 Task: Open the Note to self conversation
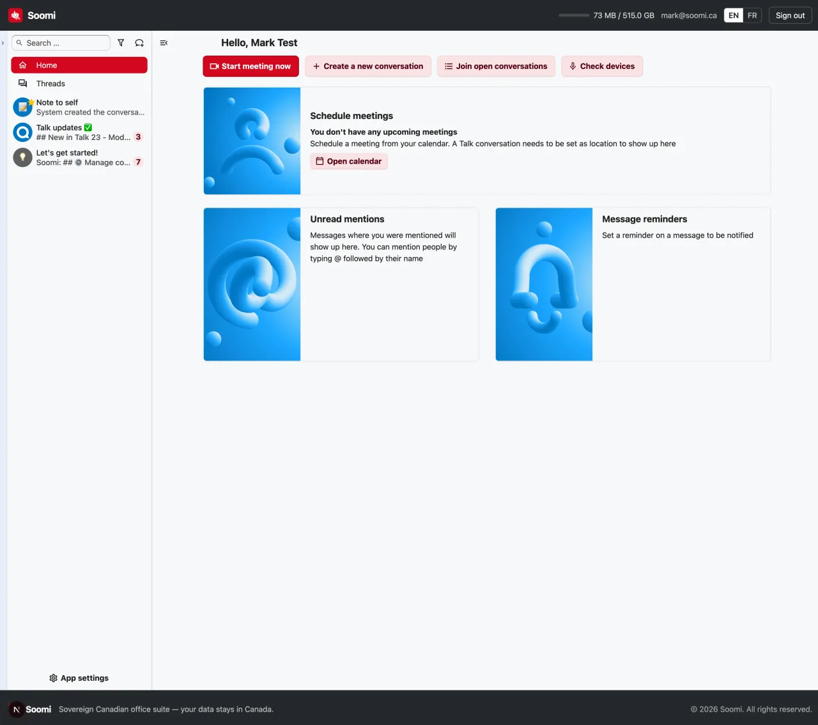pos(79,107)
